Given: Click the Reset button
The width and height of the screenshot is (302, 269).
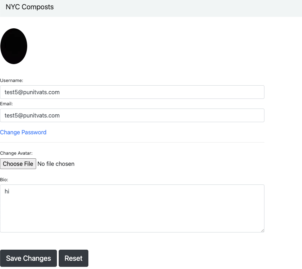Looking at the screenshot, I should (73, 258).
